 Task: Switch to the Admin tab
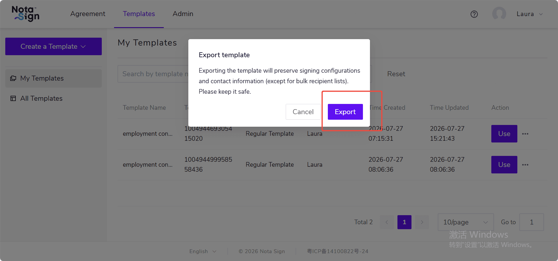click(x=183, y=14)
